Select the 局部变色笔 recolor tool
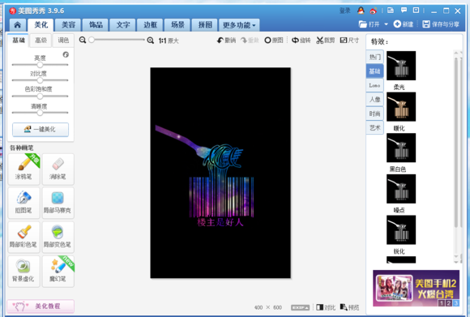This screenshot has width=470, height=317. tap(58, 237)
